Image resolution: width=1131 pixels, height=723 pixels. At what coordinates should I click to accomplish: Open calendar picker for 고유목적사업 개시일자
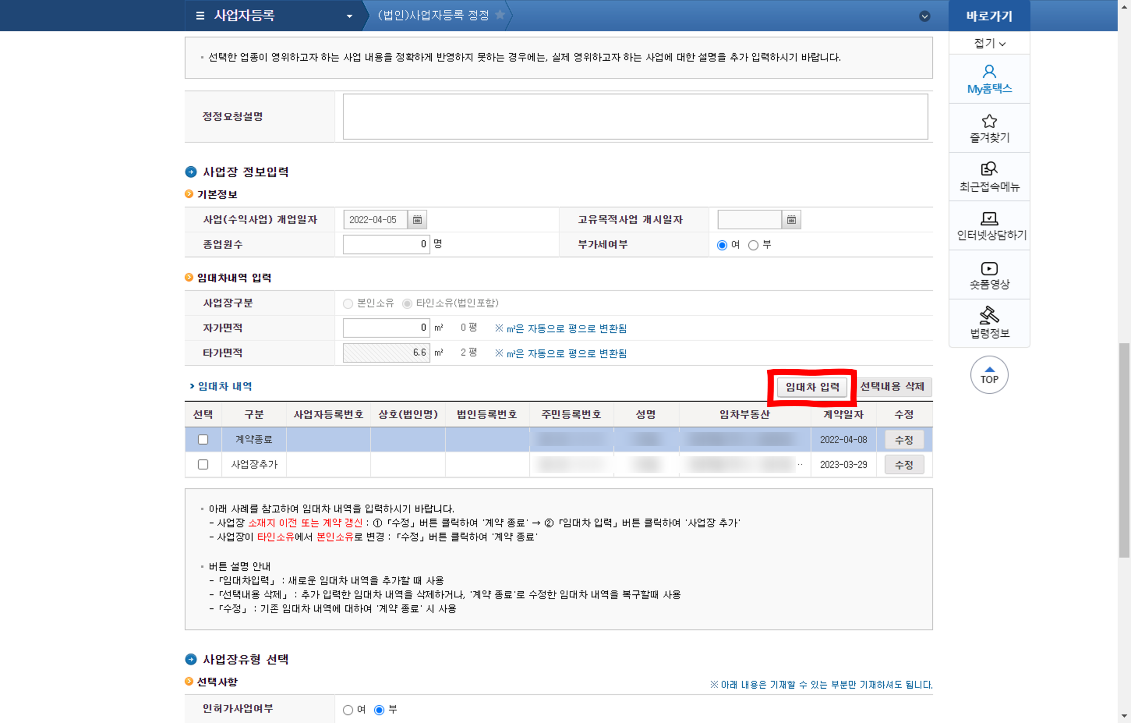(791, 220)
